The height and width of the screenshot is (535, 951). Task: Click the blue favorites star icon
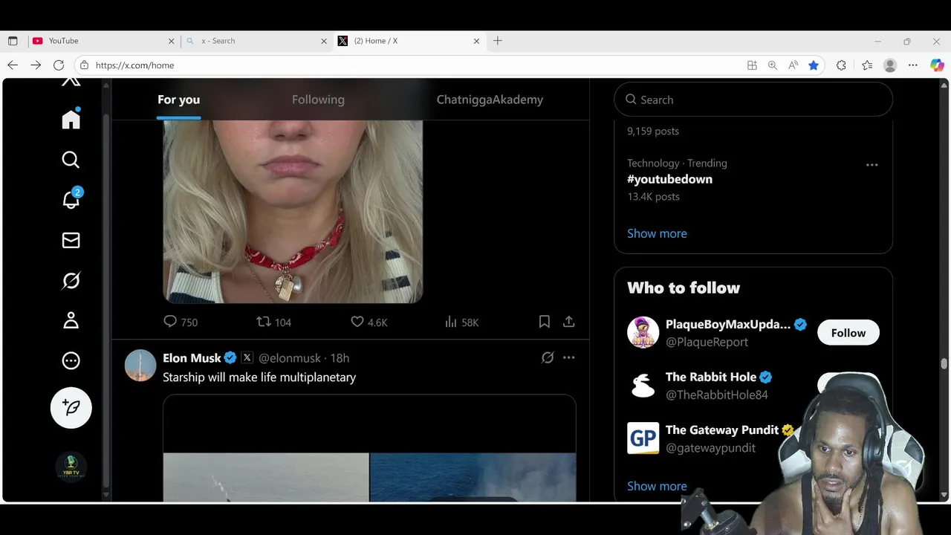[x=814, y=65]
